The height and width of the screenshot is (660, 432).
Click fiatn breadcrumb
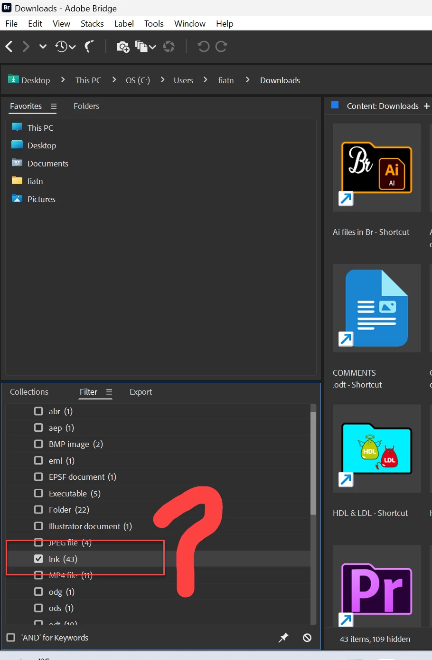pos(226,80)
